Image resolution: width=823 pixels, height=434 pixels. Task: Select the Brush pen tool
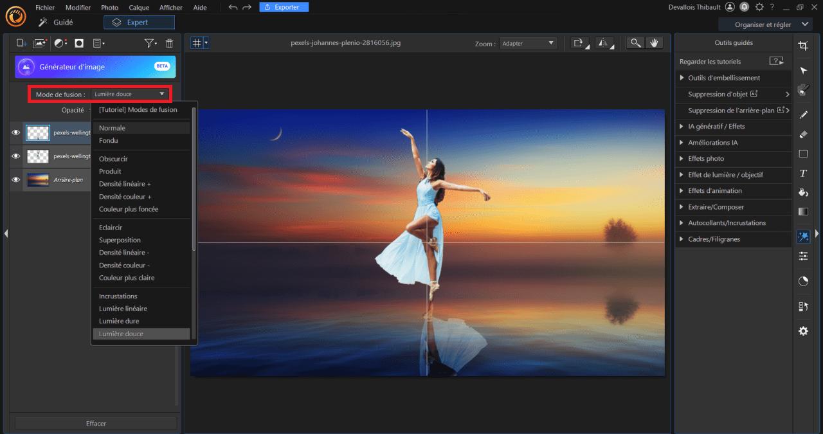[803, 114]
